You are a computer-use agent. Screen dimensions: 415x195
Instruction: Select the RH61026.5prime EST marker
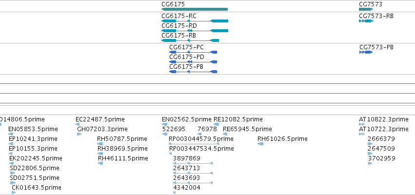tap(260, 144)
